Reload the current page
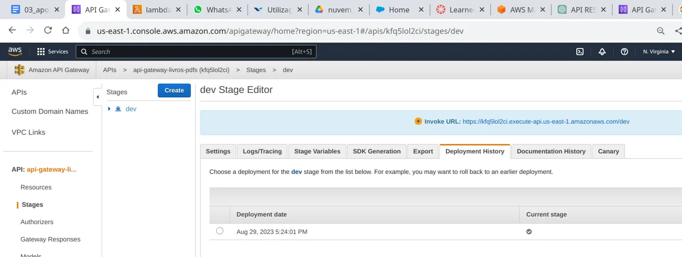The height and width of the screenshot is (257, 682). [48, 31]
